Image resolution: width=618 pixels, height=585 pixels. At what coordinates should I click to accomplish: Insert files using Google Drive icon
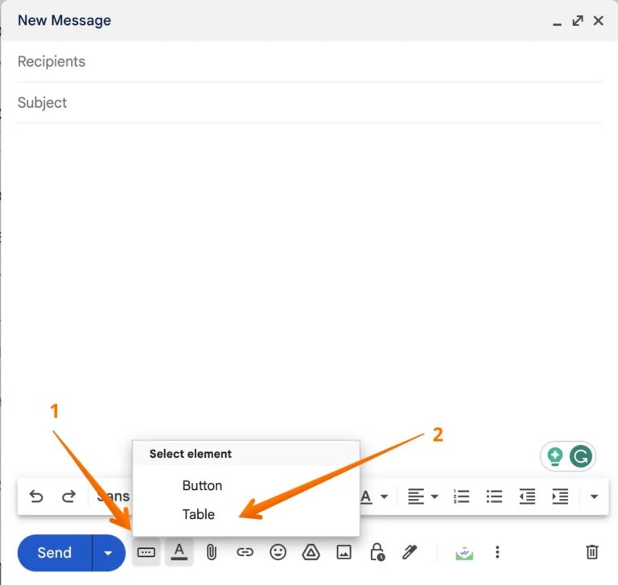coord(311,552)
